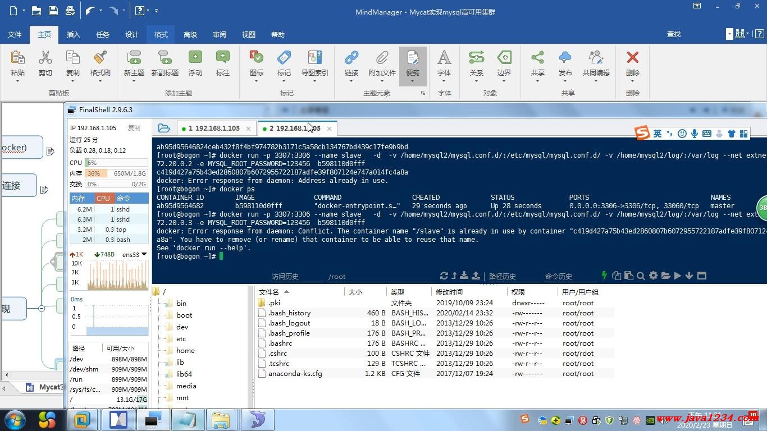The height and width of the screenshot is (431, 767).
Task: Insert a floating topic (浮动)
Action: (195, 58)
